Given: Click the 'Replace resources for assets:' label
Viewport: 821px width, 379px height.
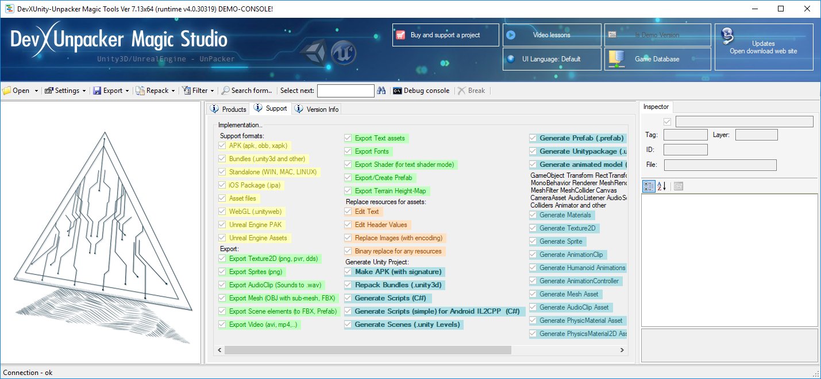Looking at the screenshot, I should [x=386, y=202].
